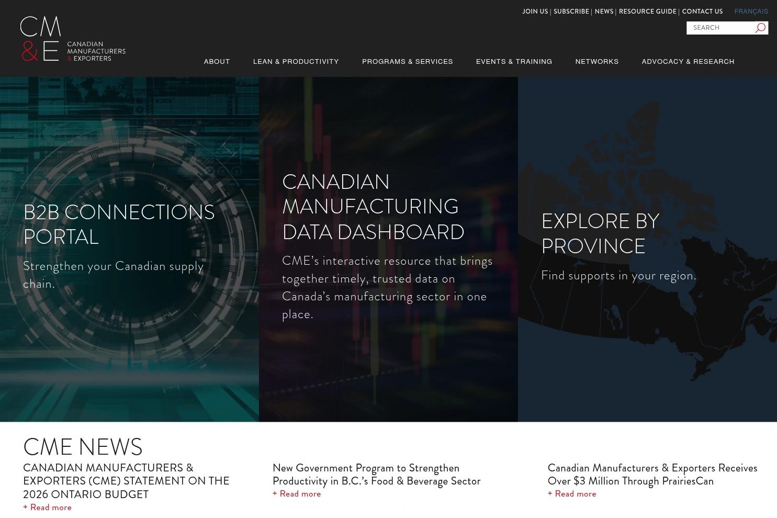Open the Programs & Services menu
Screen dimensions: 777x518
pyautogui.click(x=408, y=62)
